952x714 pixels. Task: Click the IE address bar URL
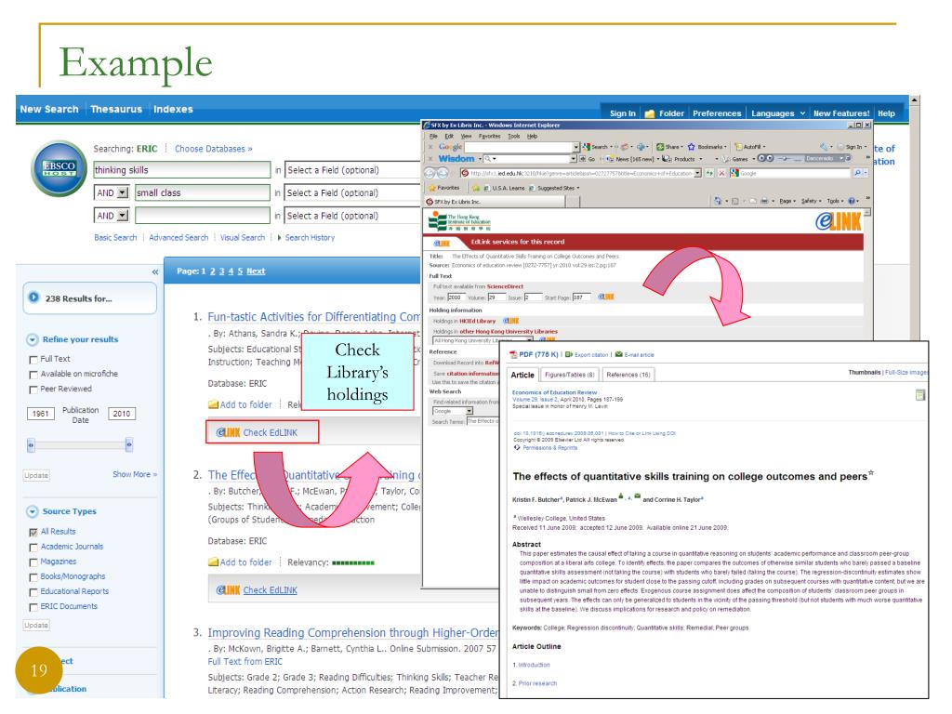point(580,173)
